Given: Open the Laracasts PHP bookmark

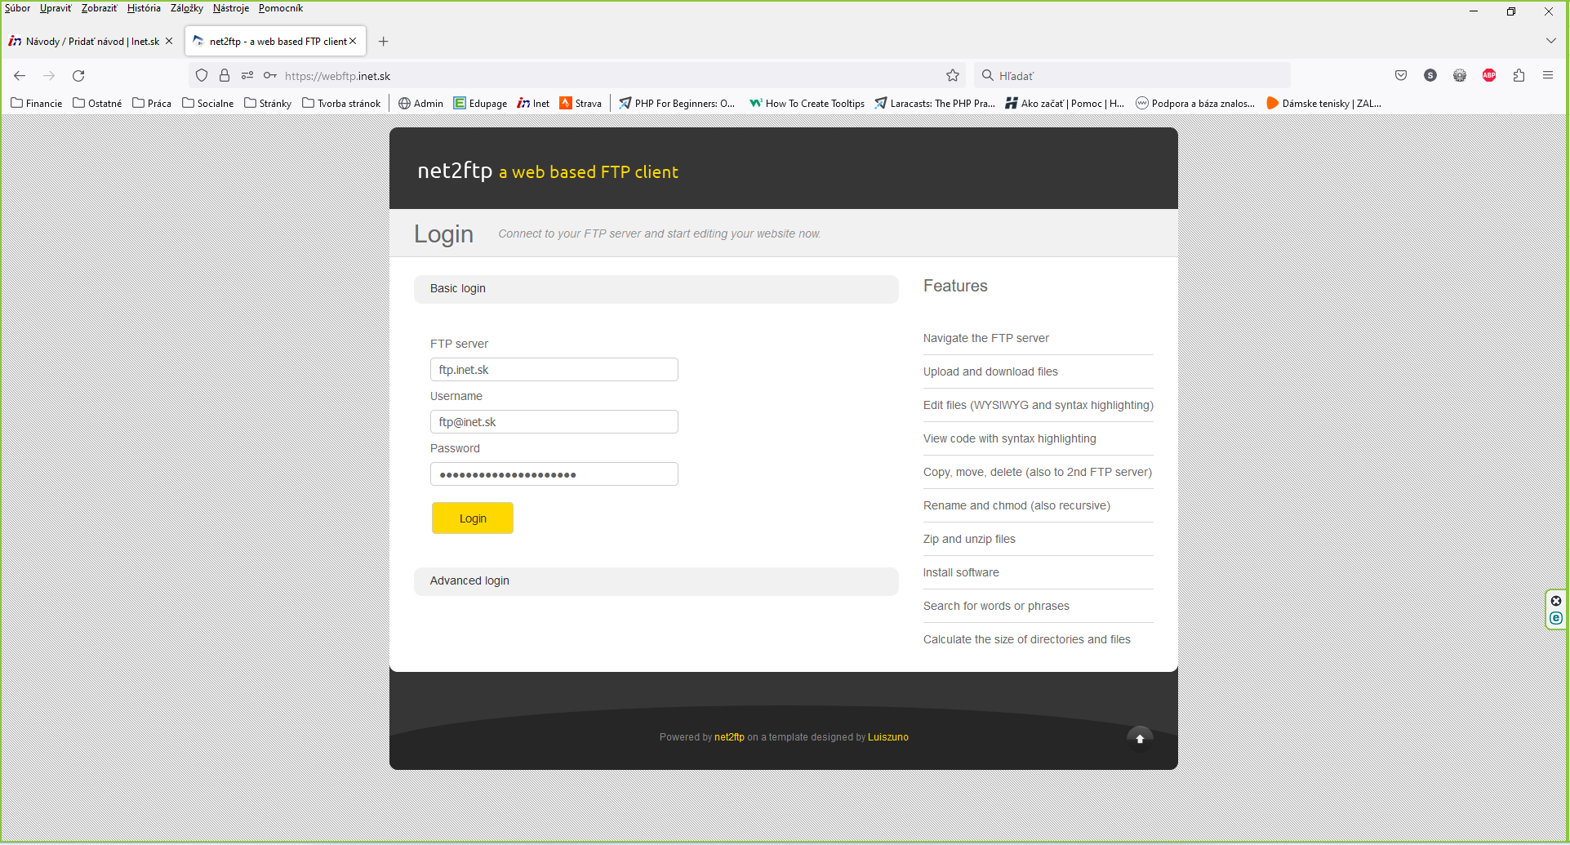Looking at the screenshot, I should (935, 104).
